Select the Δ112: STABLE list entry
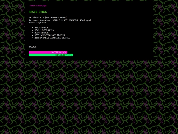Viewport: 178px width, 134px height. click(42, 28)
